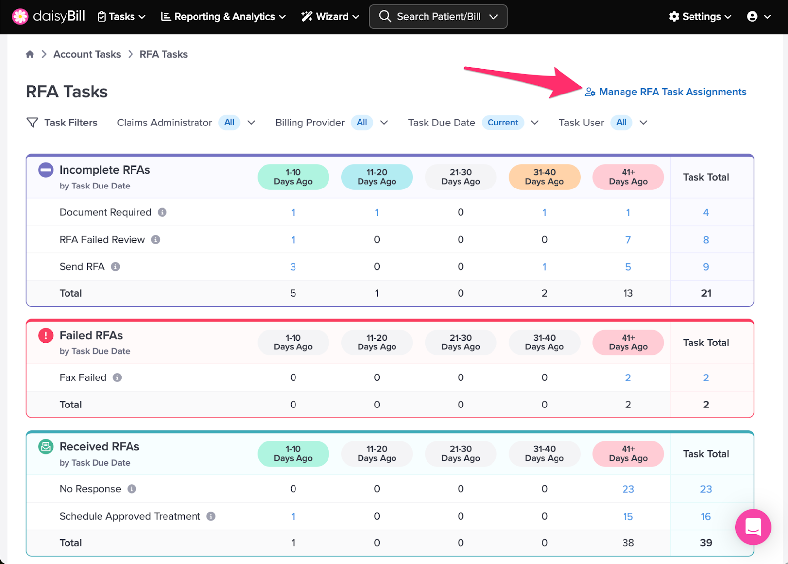The image size is (788, 564).
Task: Click Manage RFA Task Assignments link
Action: tap(665, 92)
